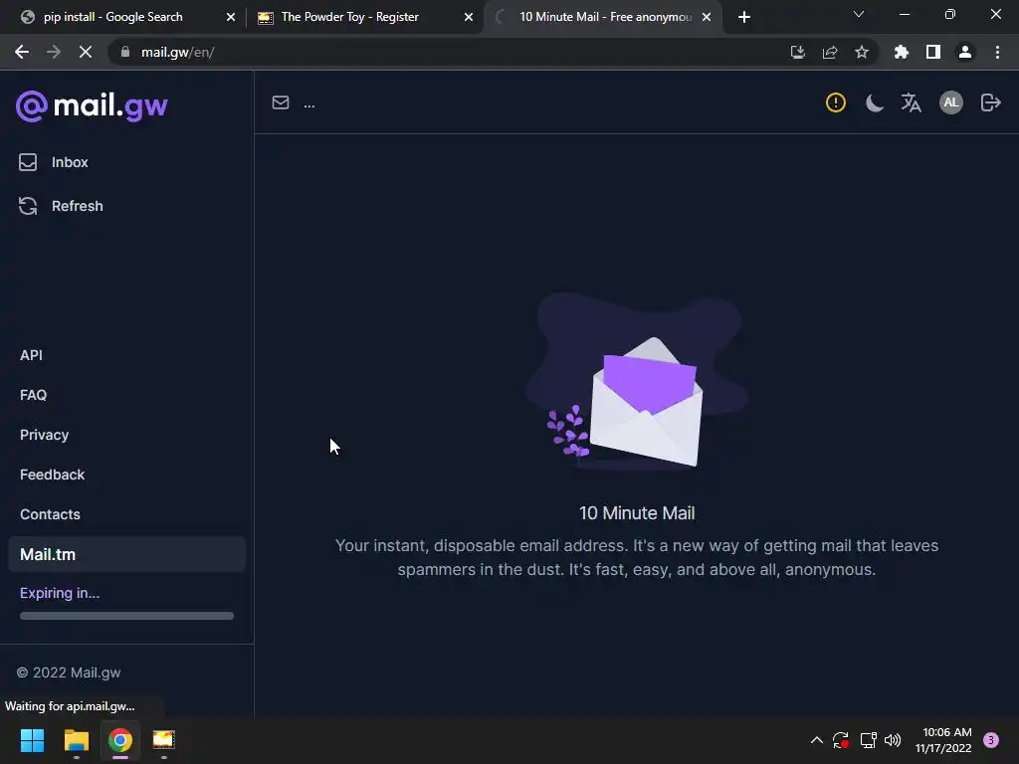This screenshot has height=764, width=1019.
Task: Open the FAQ link
Action: point(33,395)
